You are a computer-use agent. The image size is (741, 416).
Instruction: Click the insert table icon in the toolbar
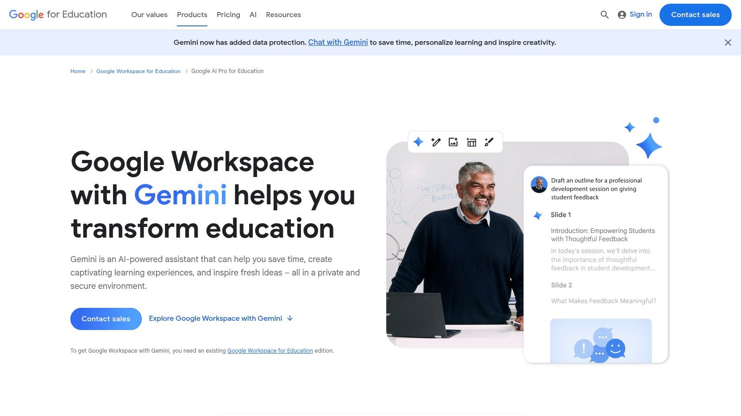(471, 142)
